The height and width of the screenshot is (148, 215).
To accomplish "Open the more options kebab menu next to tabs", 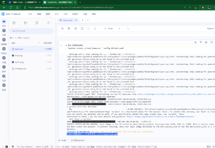I will [x=88, y=20].
